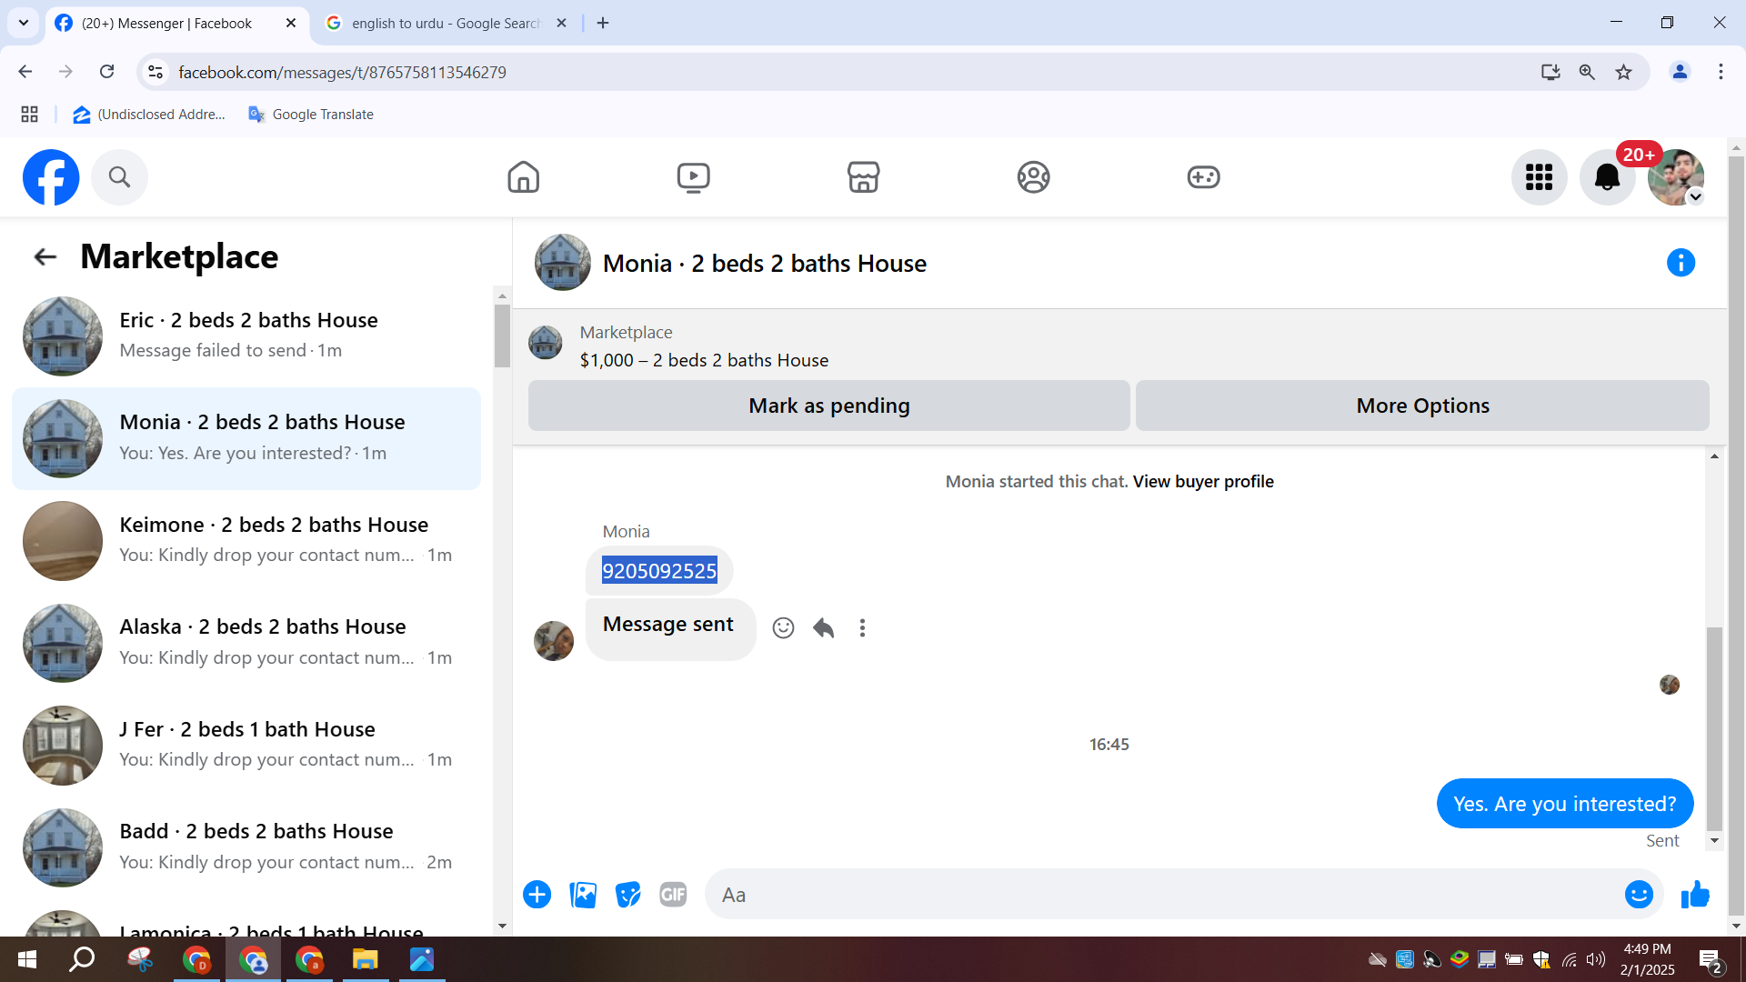The image size is (1746, 982).
Task: Choose a sticker icon in composer
Action: pyautogui.click(x=627, y=895)
